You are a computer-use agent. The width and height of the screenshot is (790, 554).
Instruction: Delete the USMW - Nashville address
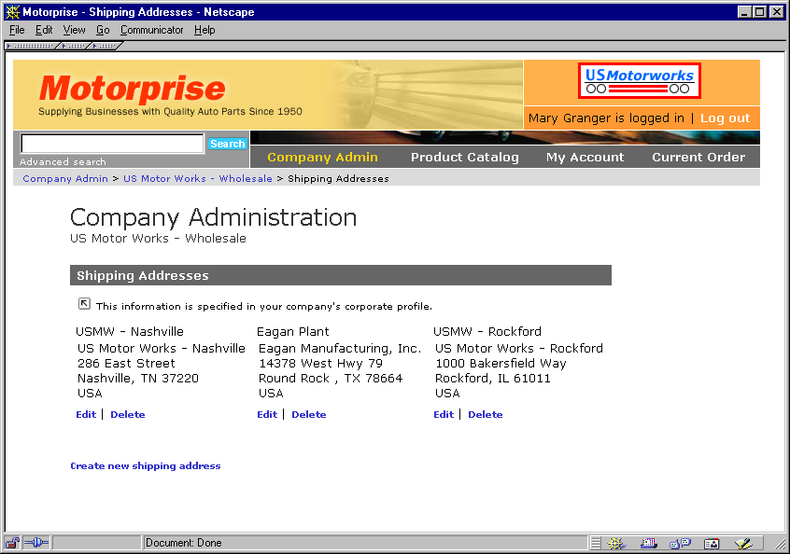pyautogui.click(x=128, y=415)
